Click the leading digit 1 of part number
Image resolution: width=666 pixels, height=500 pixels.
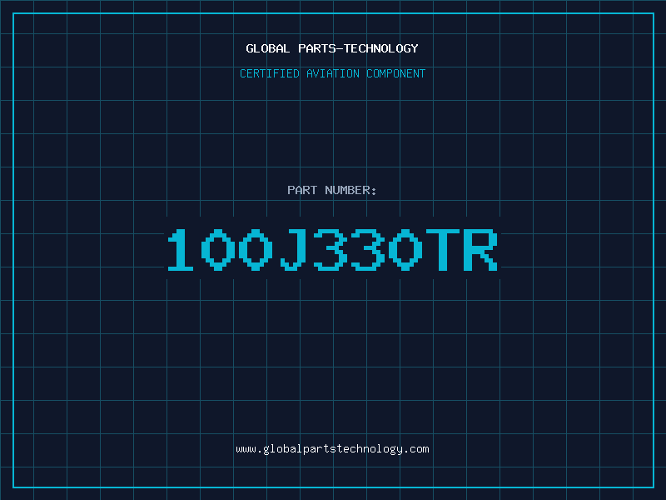pos(181,249)
